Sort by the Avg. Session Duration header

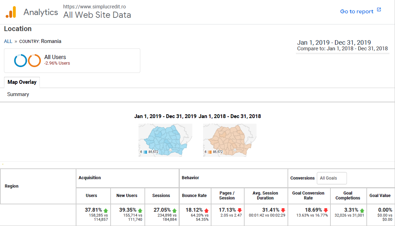click(x=265, y=196)
